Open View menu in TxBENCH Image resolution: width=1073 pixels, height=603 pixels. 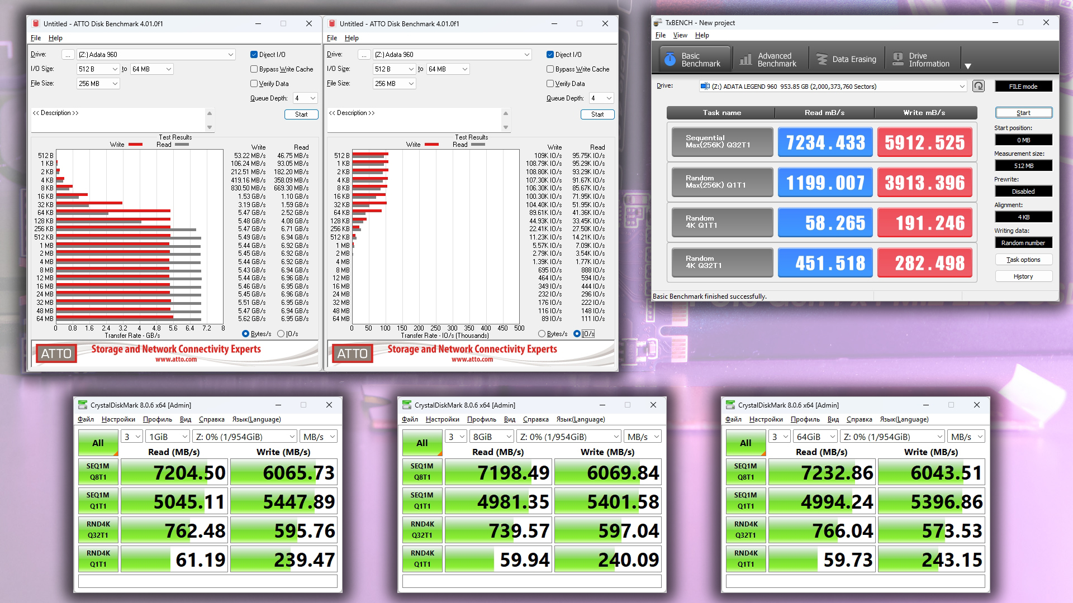tap(680, 35)
